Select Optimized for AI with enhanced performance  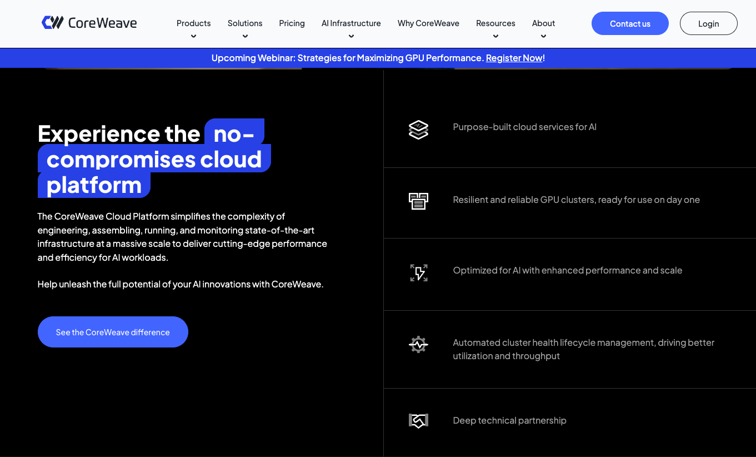(x=567, y=270)
